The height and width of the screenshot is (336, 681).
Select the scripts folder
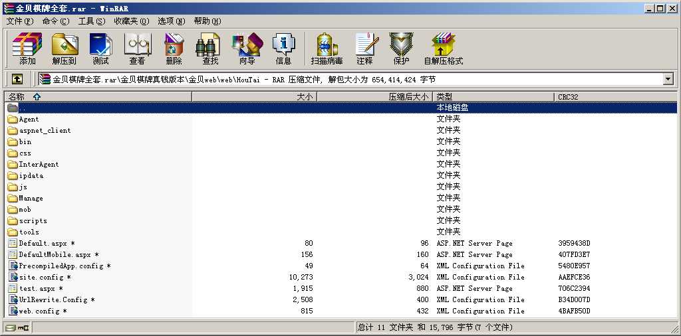pos(27,220)
